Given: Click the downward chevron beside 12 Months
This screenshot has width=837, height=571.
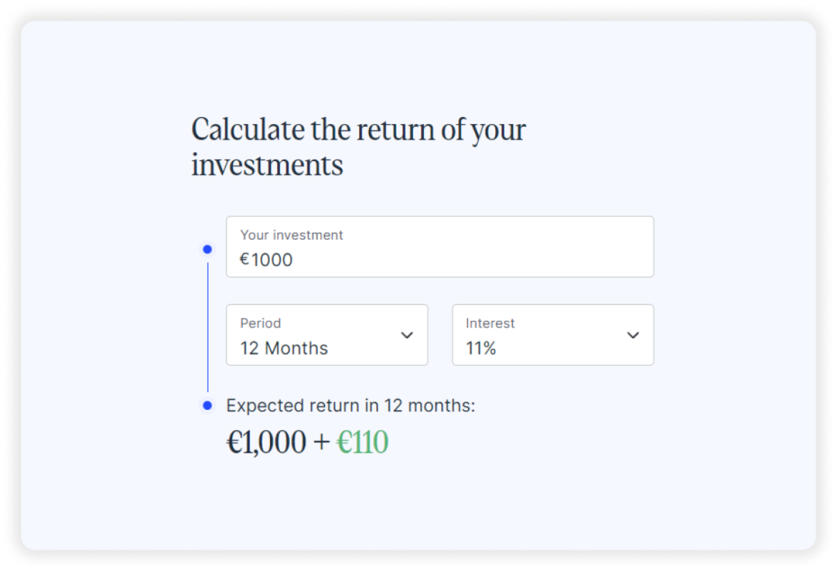Looking at the screenshot, I should [408, 335].
